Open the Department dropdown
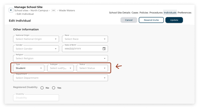199x108 pixels. click(60, 78)
